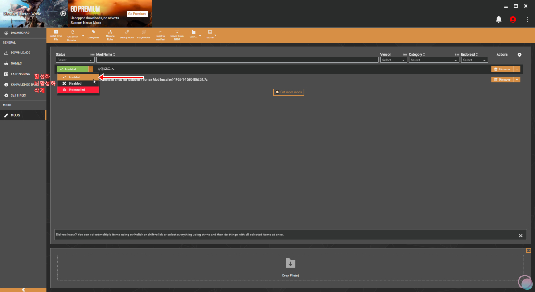Screen dimensions: 535x292
Task: Open the table settings gear icon
Action: (519, 54)
